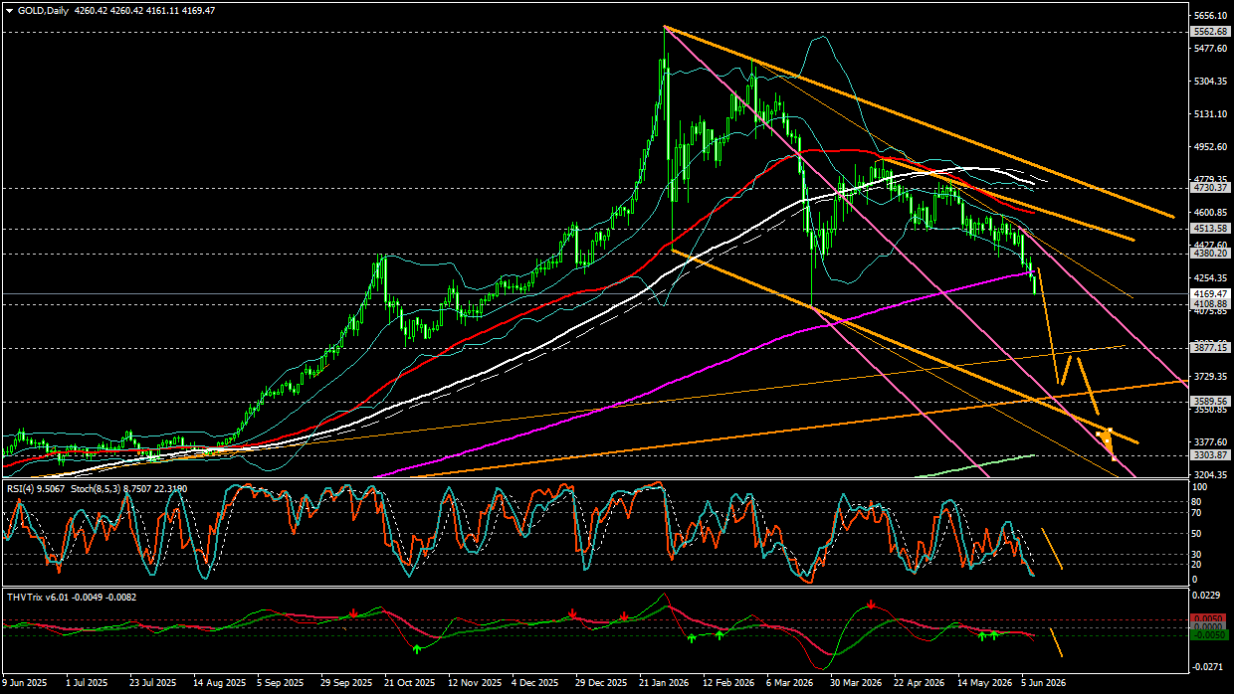Click the 5656.10 price axis value
Image resolution: width=1234 pixels, height=694 pixels.
pyautogui.click(x=1211, y=16)
